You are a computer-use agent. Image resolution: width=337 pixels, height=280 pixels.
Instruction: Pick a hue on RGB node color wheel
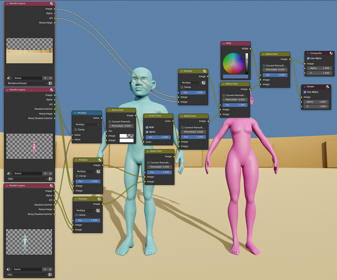pos(233,63)
